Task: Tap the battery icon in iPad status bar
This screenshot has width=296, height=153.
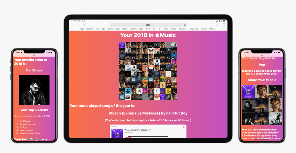Action: [224, 21]
